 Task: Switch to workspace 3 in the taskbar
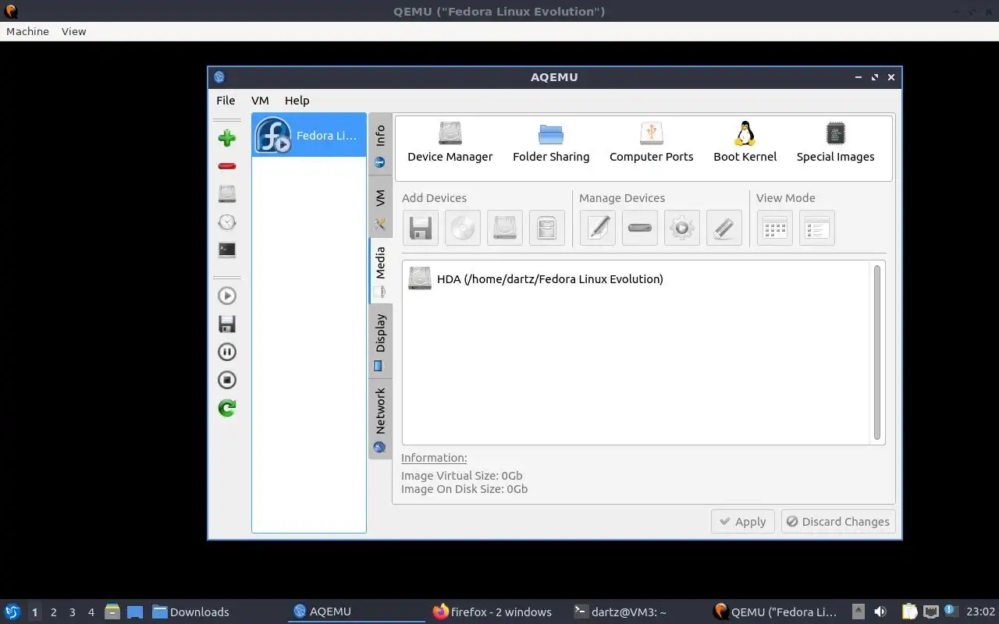(x=72, y=612)
